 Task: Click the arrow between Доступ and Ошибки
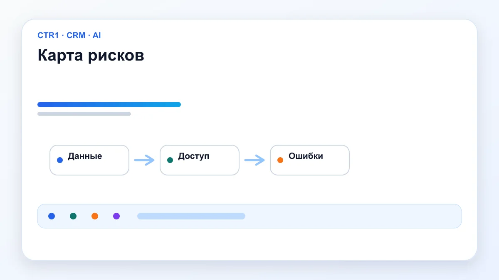coord(254,160)
